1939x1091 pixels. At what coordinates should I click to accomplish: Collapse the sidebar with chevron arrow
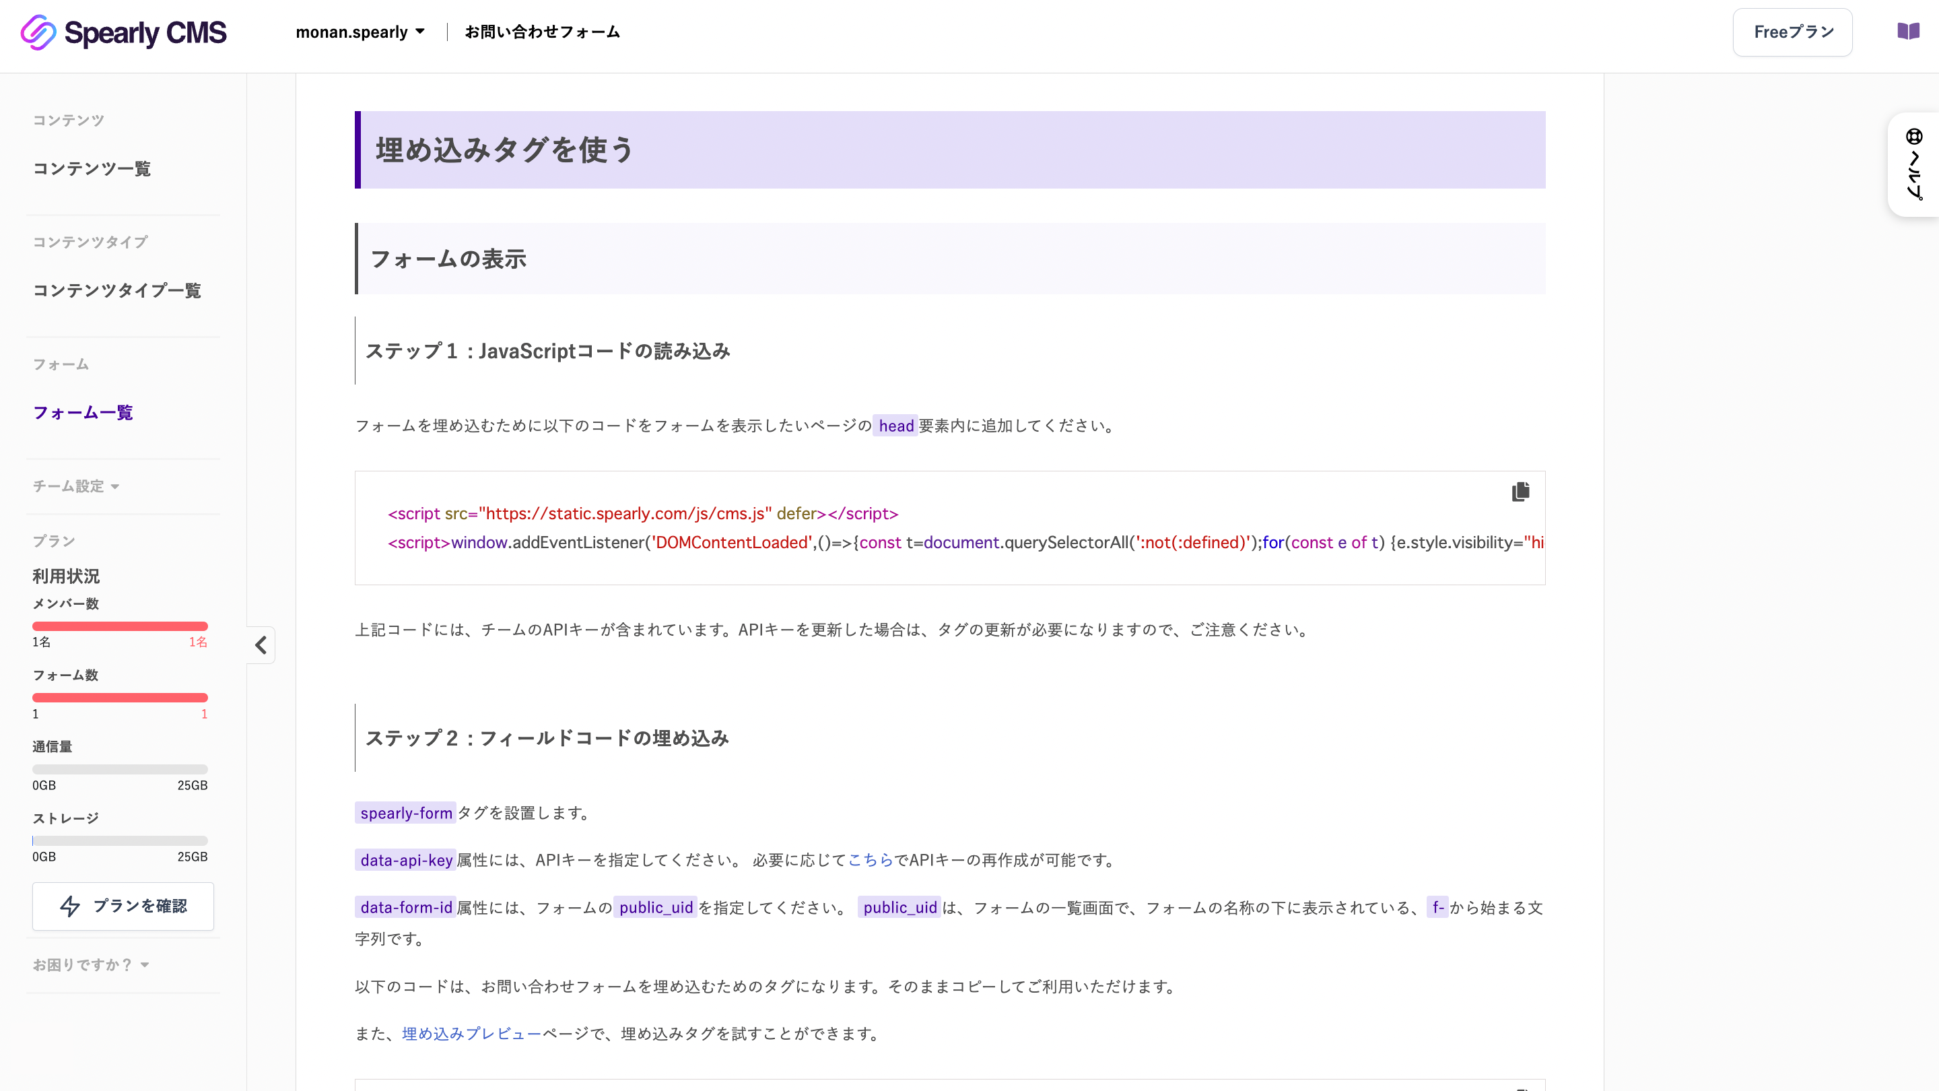[x=261, y=644]
